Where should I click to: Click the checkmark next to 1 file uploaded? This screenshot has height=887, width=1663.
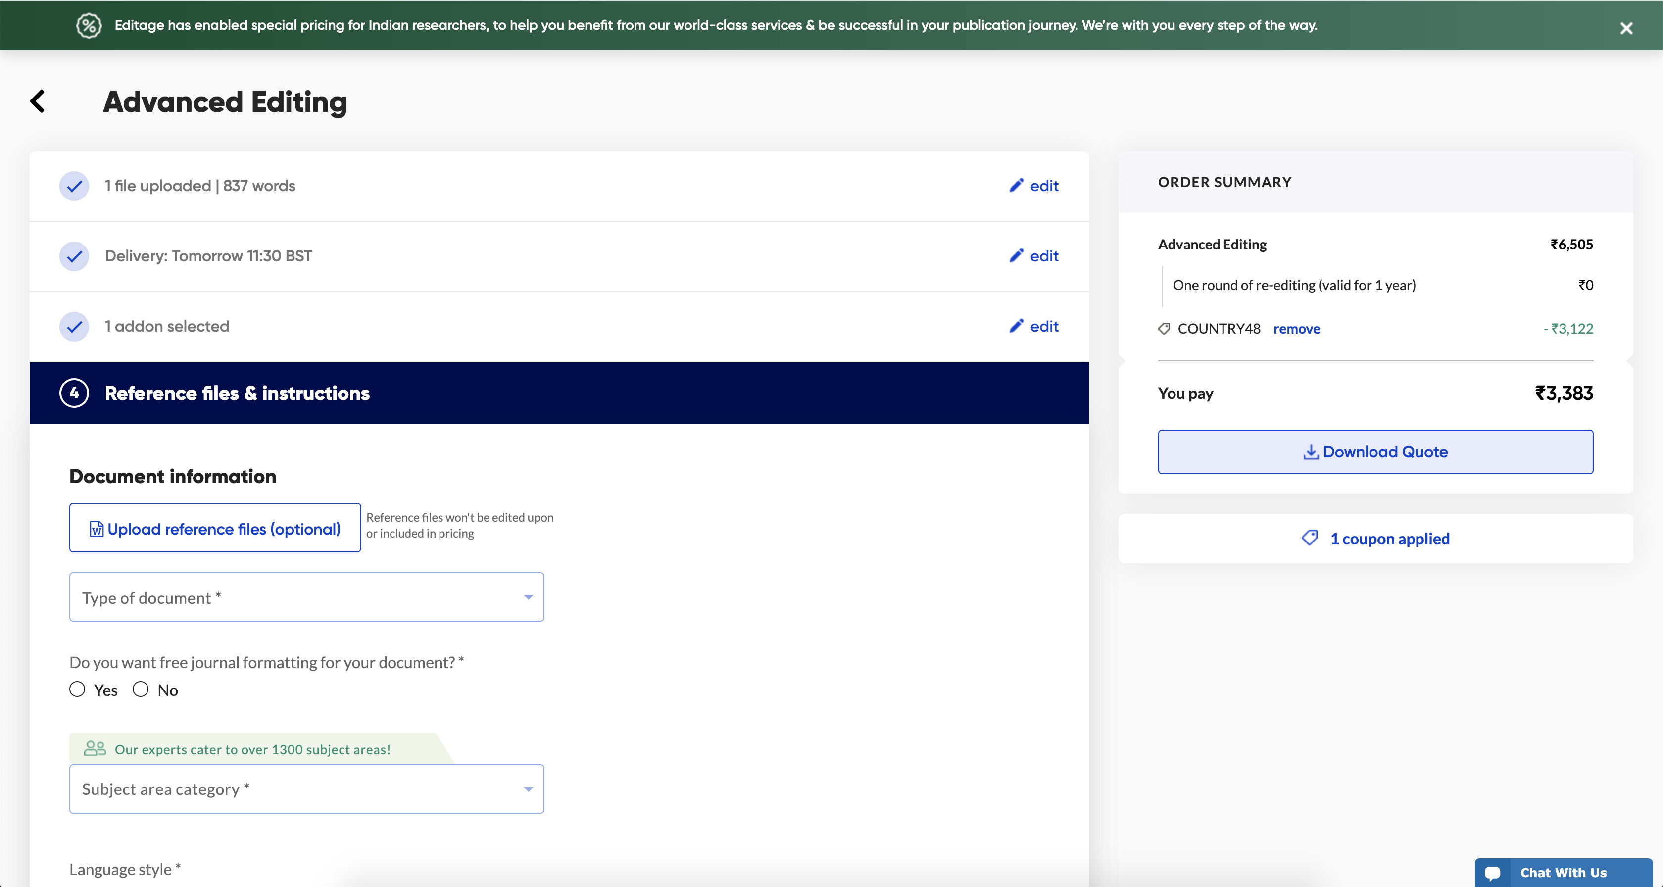(x=74, y=186)
